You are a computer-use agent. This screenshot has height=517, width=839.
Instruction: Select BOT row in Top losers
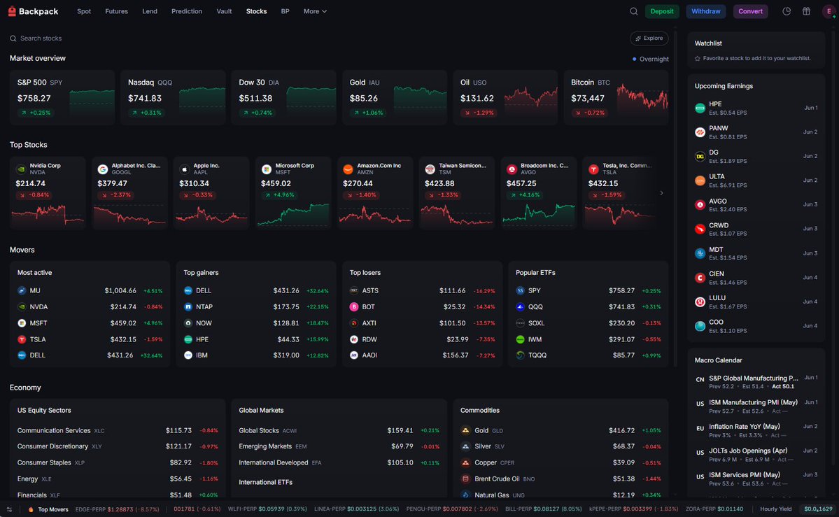[422, 306]
